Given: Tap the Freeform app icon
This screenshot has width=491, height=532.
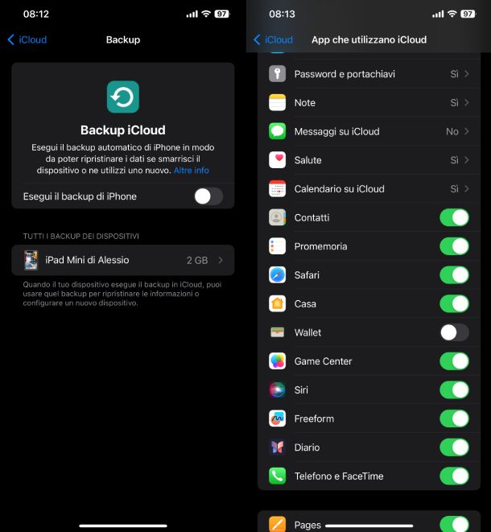Looking at the screenshot, I should tap(277, 419).
